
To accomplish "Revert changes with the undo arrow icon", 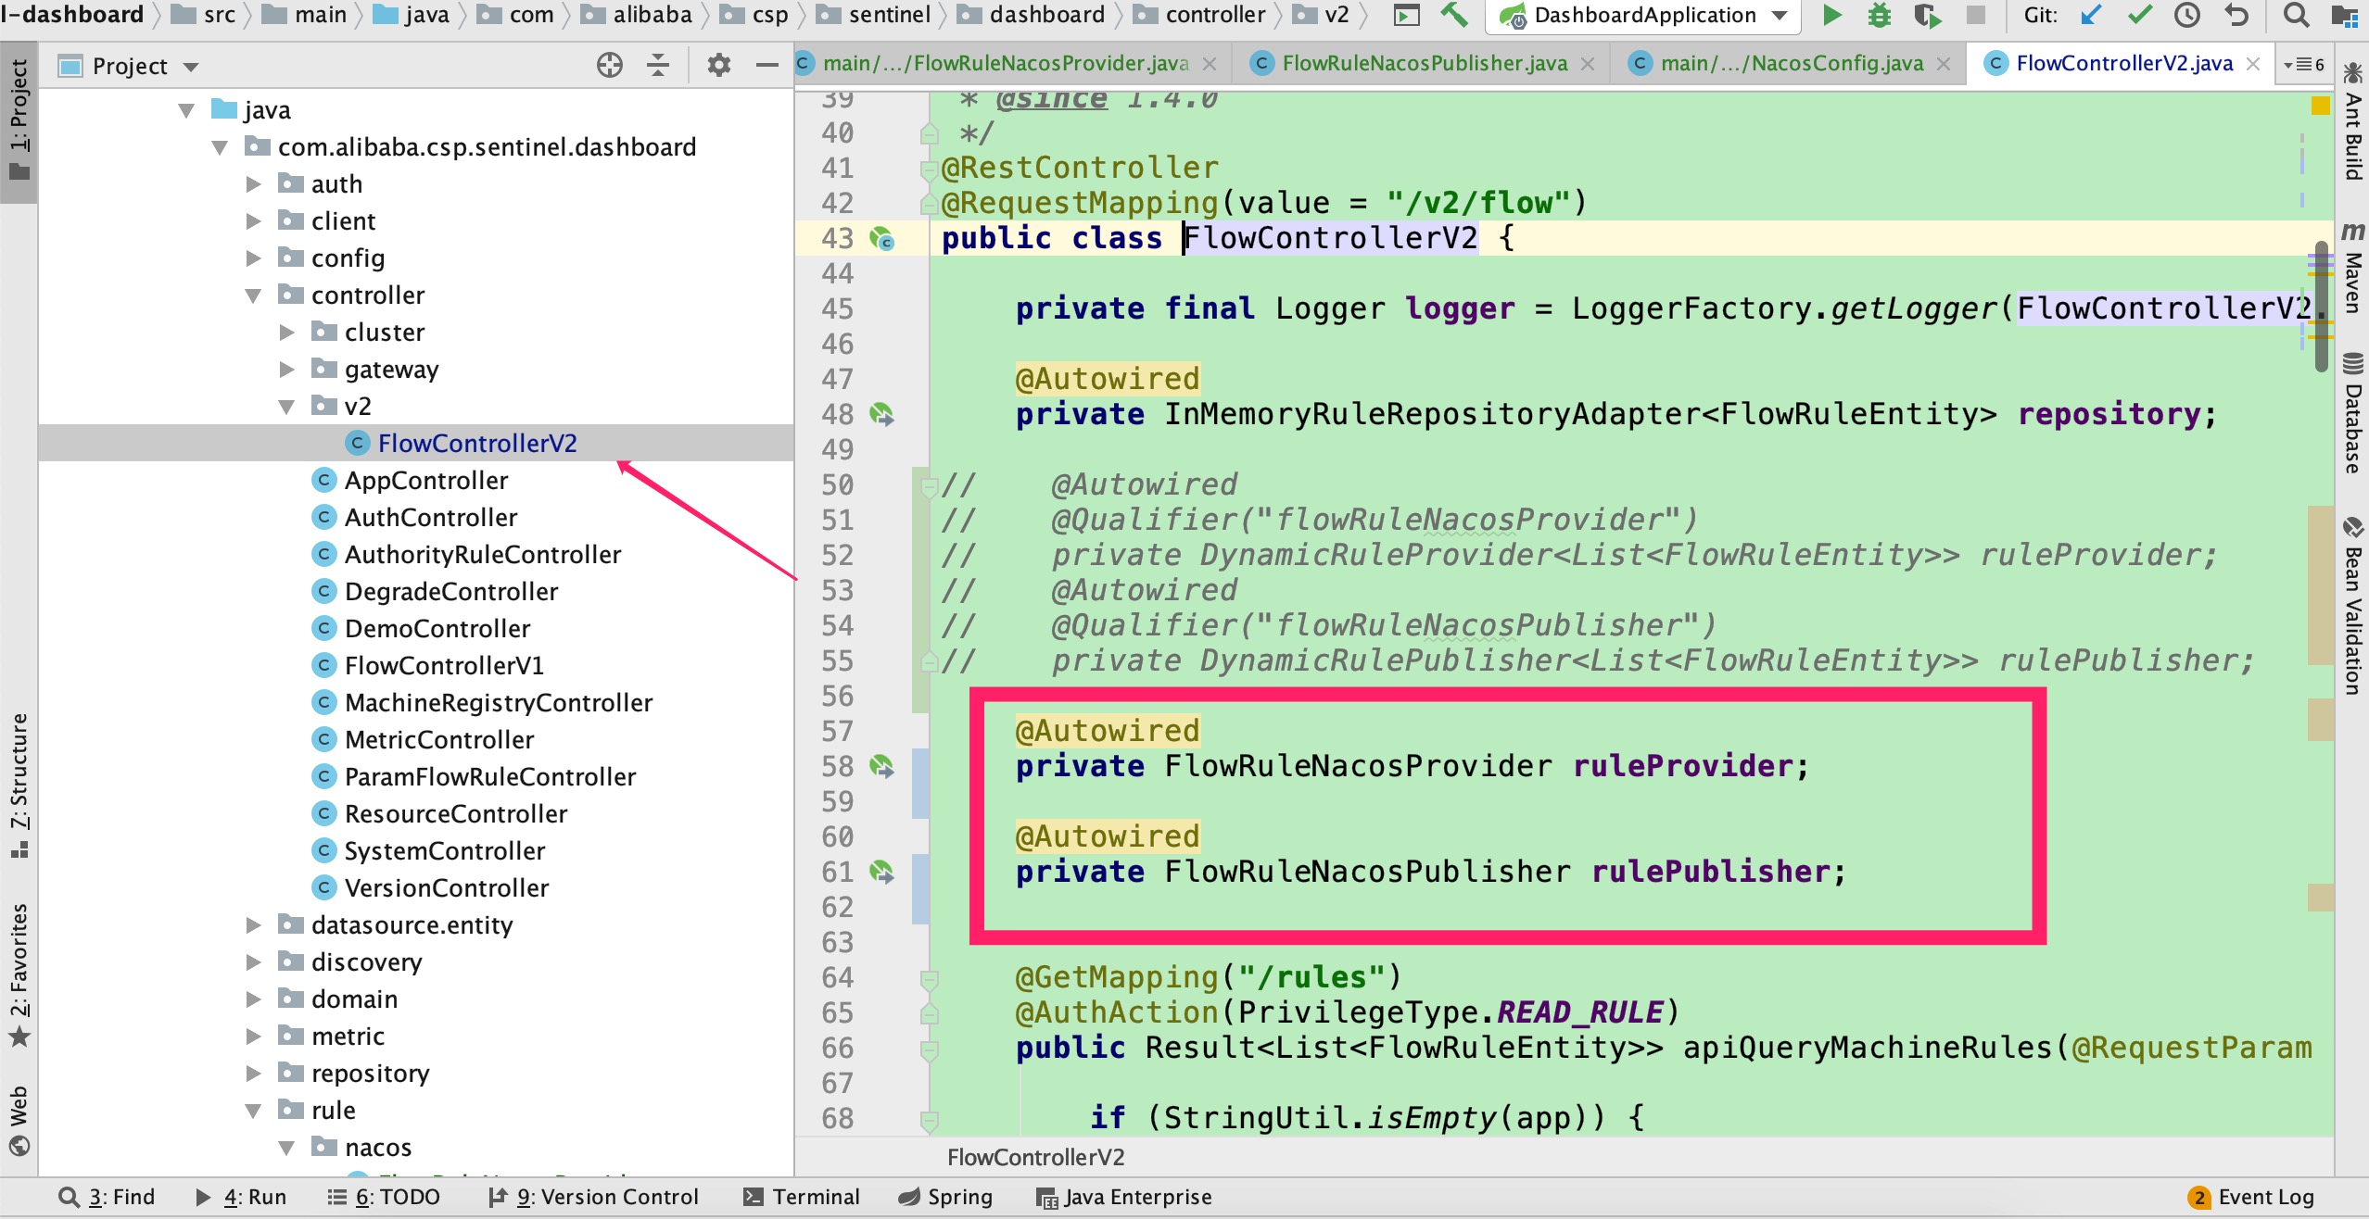I will coord(2236,15).
